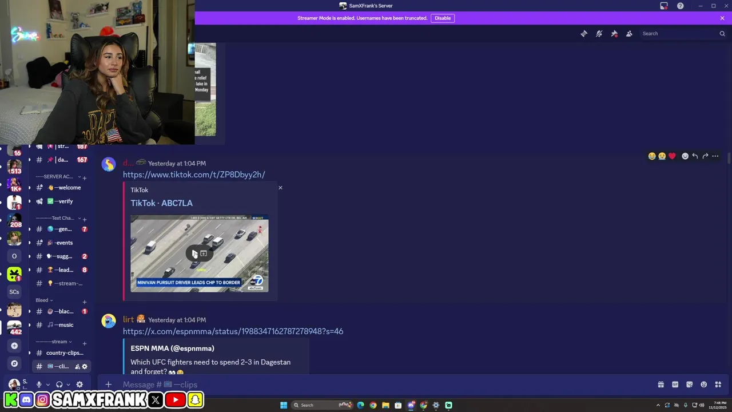
Task: React with laughing emoji on message
Action: click(x=652, y=156)
